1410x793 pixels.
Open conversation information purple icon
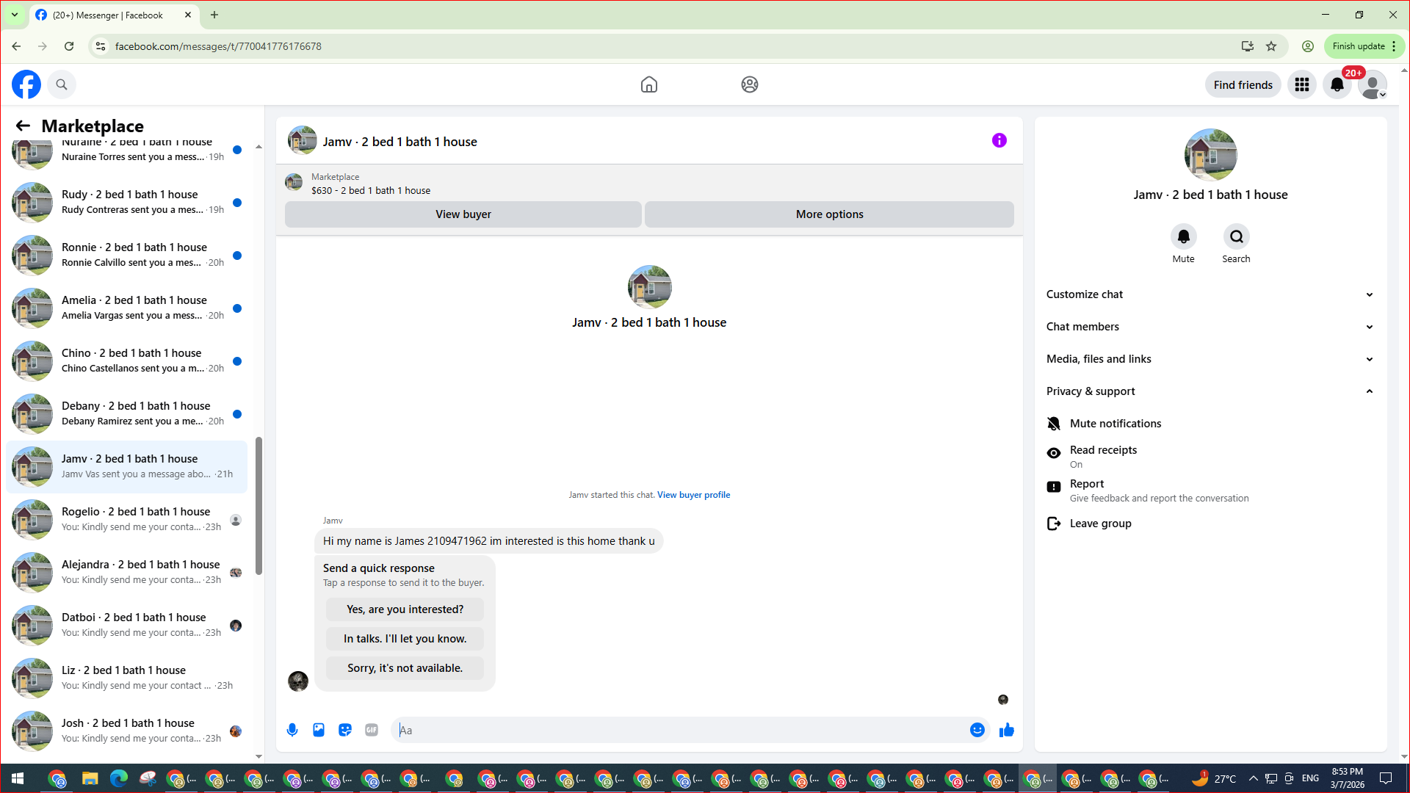[999, 140]
